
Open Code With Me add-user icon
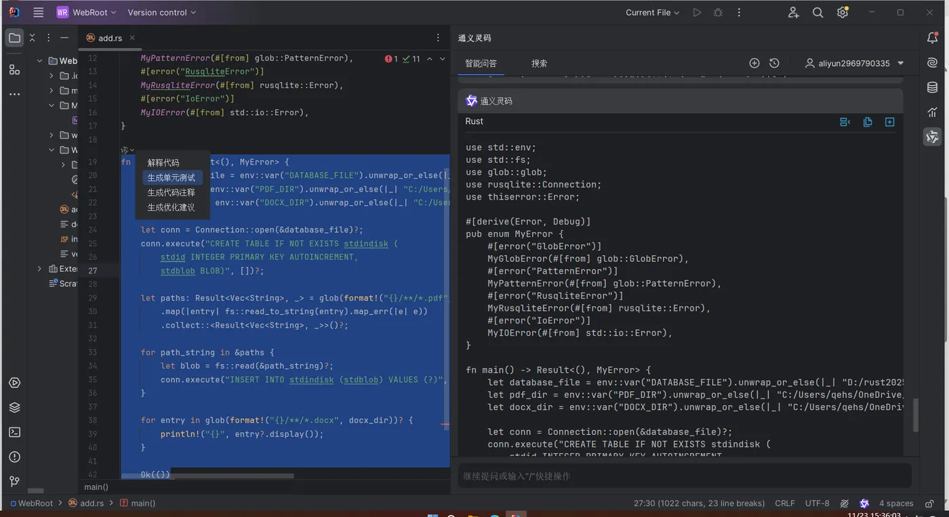pyautogui.click(x=794, y=12)
